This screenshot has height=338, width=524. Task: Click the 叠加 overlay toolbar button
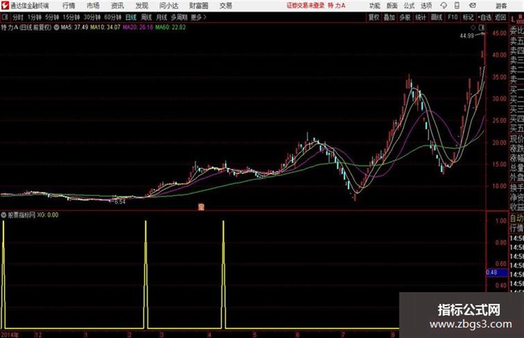389,17
